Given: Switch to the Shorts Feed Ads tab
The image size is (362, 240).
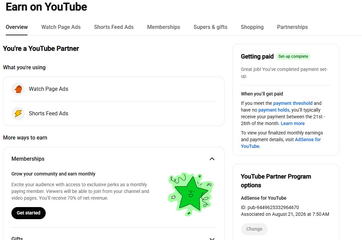Looking at the screenshot, I should [114, 27].
